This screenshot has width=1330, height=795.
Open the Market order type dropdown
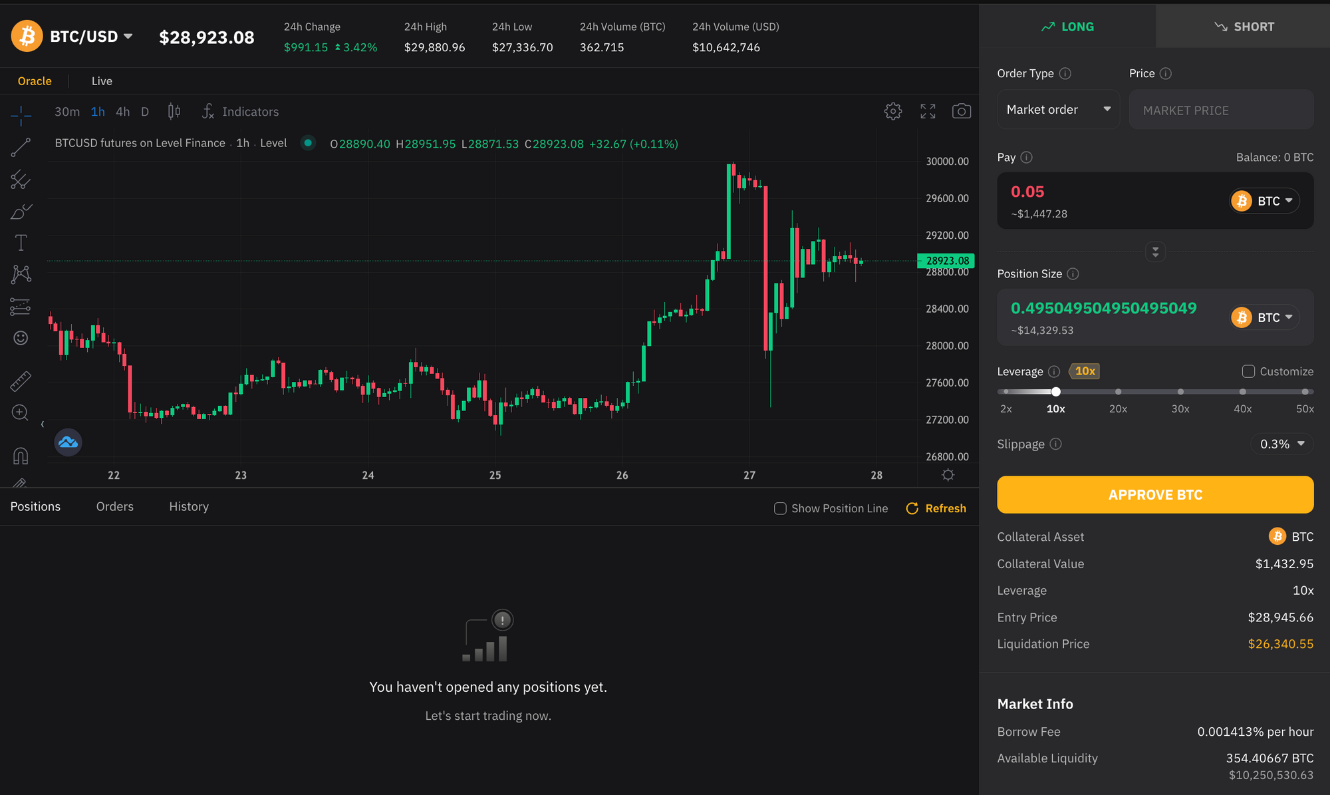pos(1057,110)
